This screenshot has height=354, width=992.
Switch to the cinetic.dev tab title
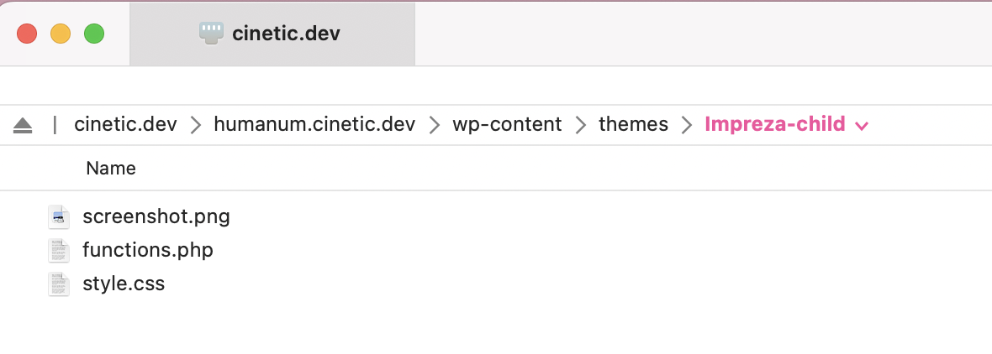tap(286, 34)
